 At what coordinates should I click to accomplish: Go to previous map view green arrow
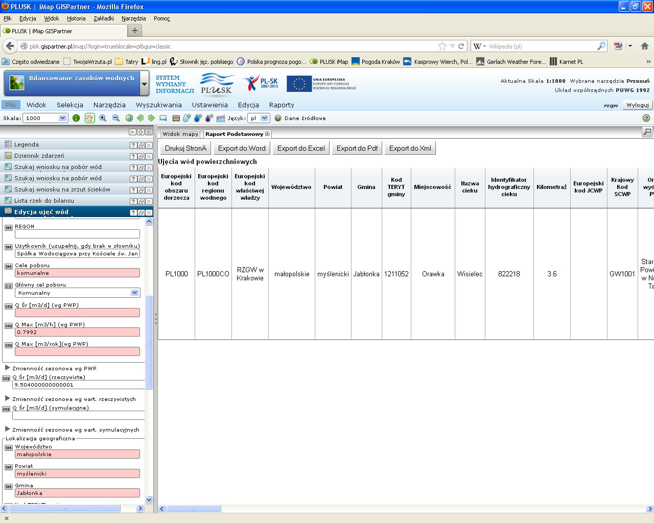141,118
